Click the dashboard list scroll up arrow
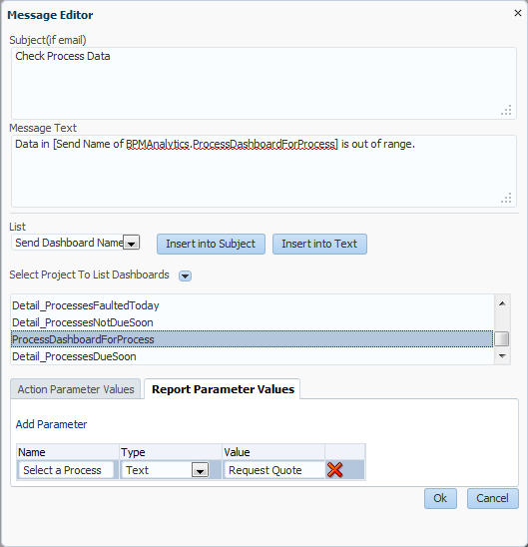The height and width of the screenshot is (547, 528). click(502, 303)
